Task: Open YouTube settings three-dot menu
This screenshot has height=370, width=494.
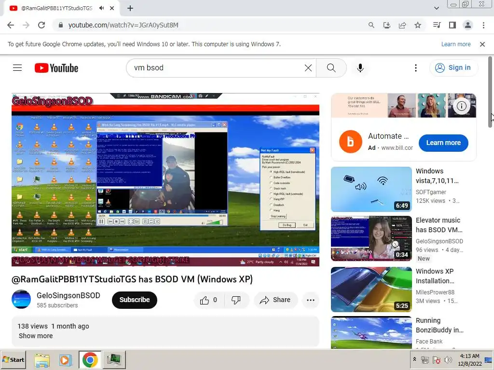Action: point(415,67)
